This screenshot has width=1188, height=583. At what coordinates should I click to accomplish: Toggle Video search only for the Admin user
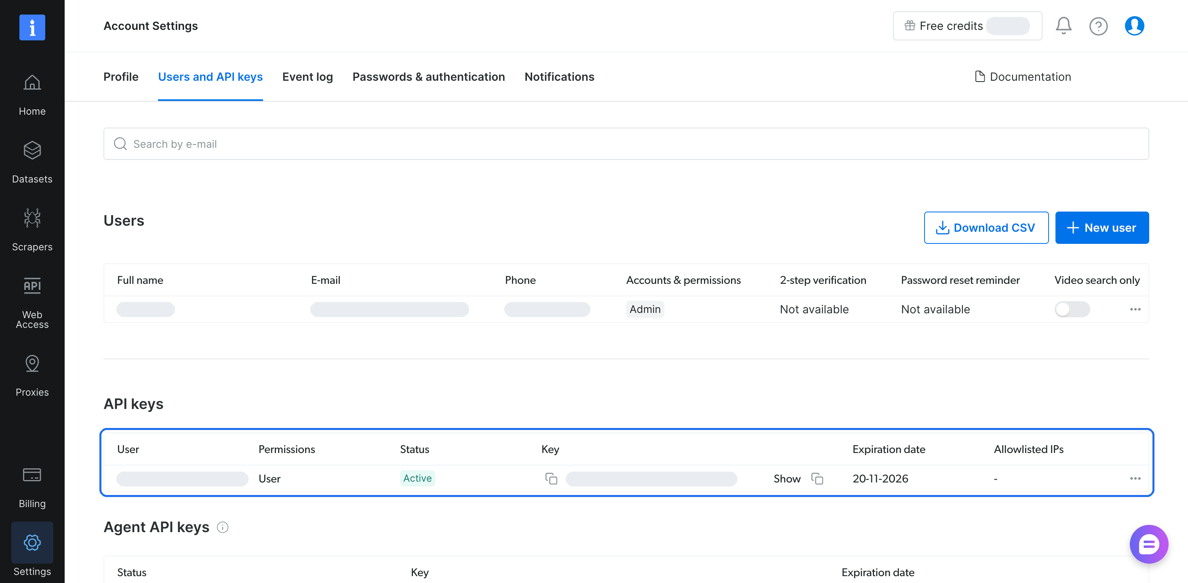coord(1072,309)
